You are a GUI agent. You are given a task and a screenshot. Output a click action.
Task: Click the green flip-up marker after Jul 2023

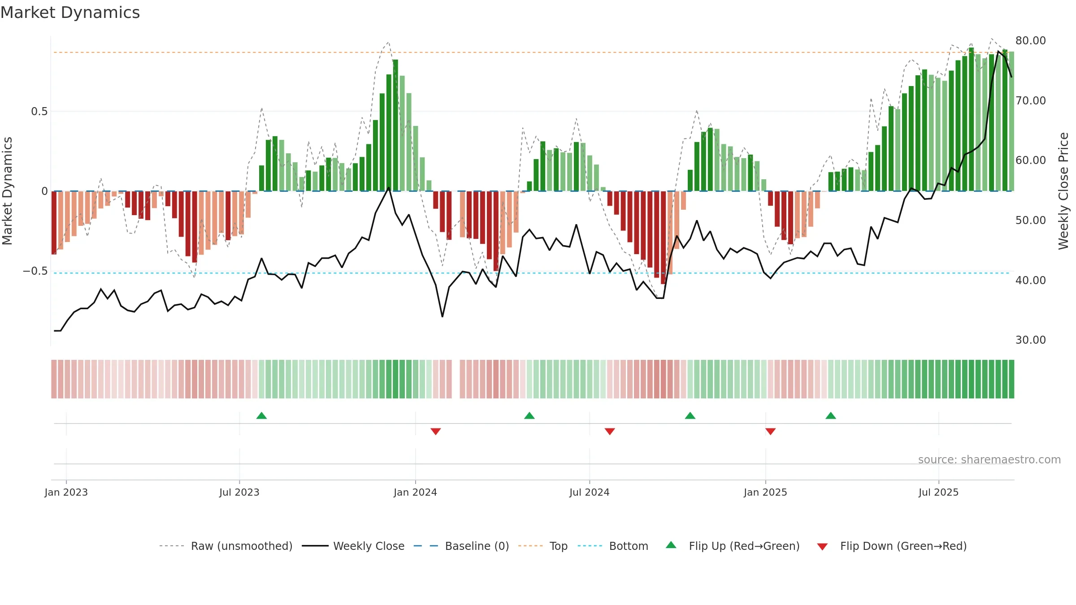261,415
